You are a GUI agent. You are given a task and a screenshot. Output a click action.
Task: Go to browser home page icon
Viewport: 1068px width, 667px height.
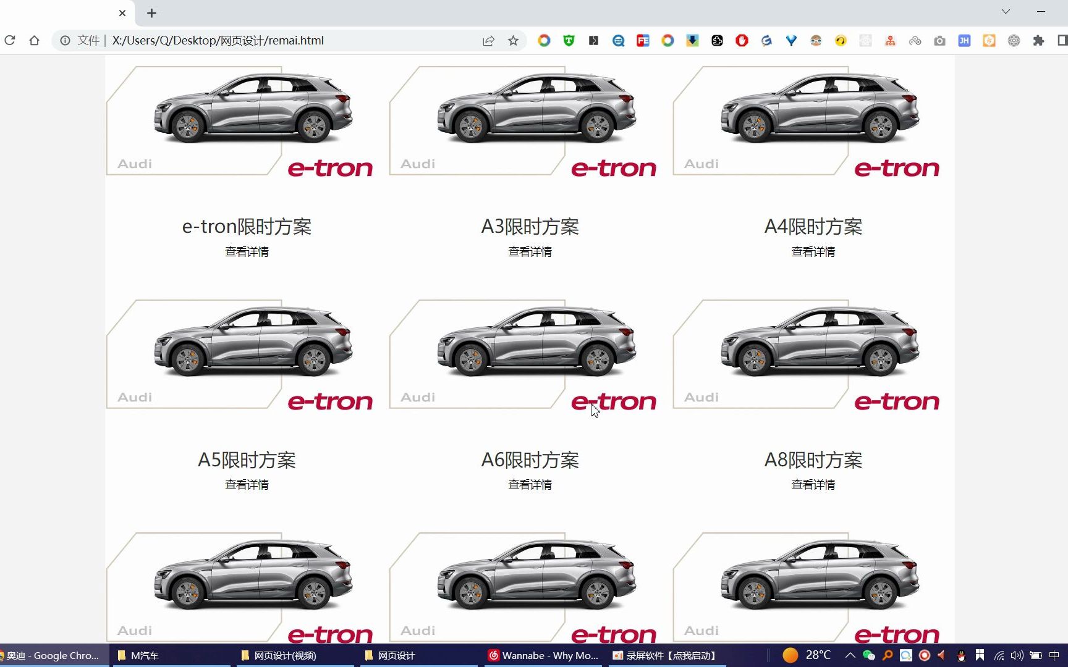(x=34, y=41)
